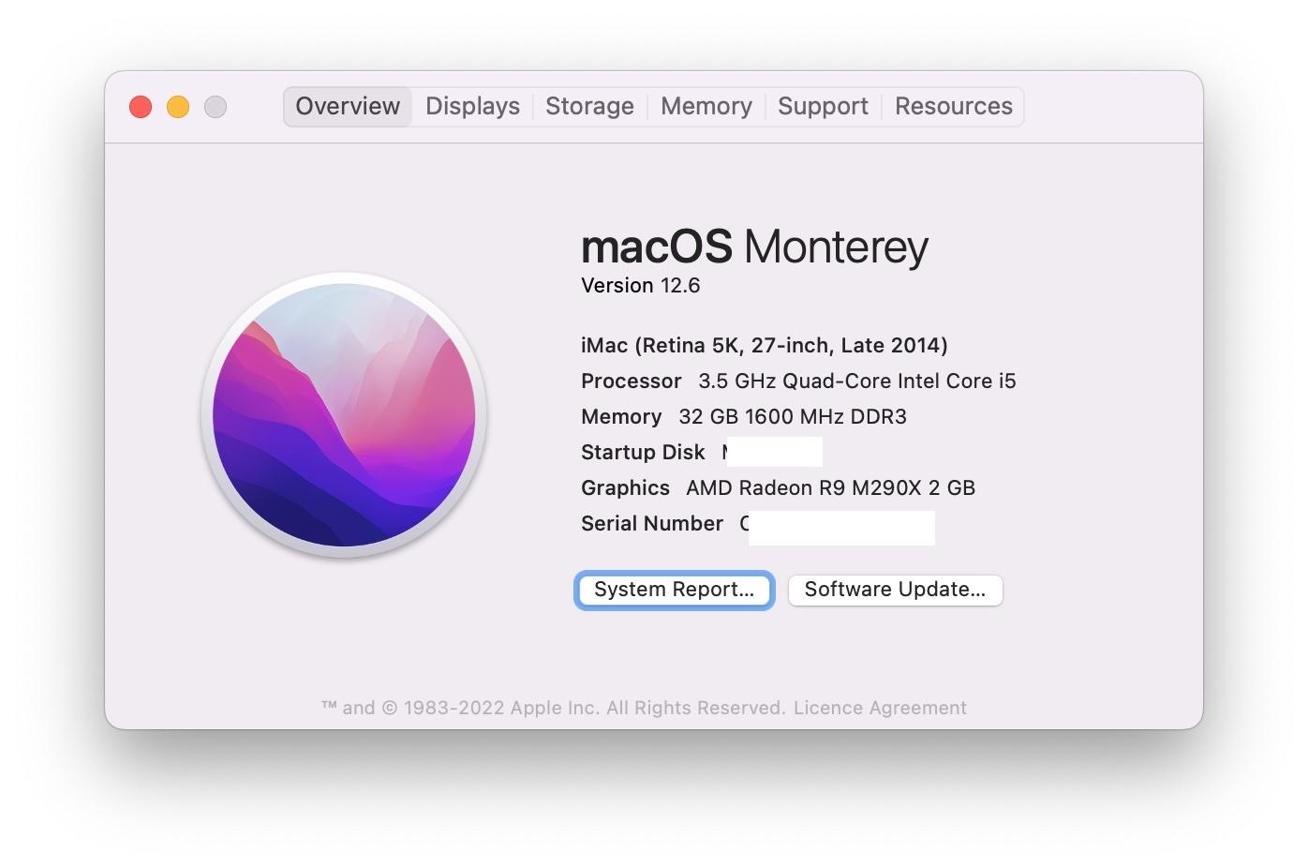Click the AMD Radeon R9 M290X graphics text

(x=830, y=488)
